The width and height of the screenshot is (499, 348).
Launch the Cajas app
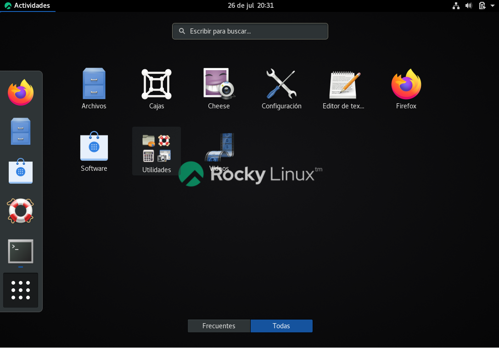click(x=157, y=89)
